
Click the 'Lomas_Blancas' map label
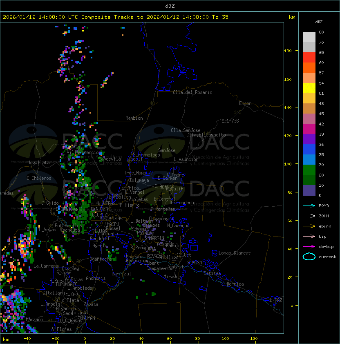click(235, 253)
